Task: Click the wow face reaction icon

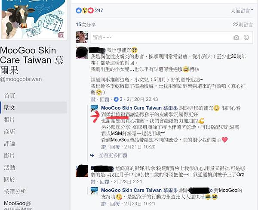Action: pos(85,10)
